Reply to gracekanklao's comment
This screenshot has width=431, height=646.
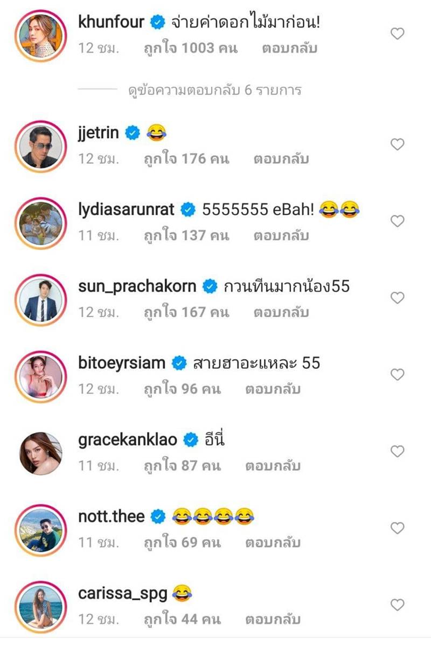273,466
